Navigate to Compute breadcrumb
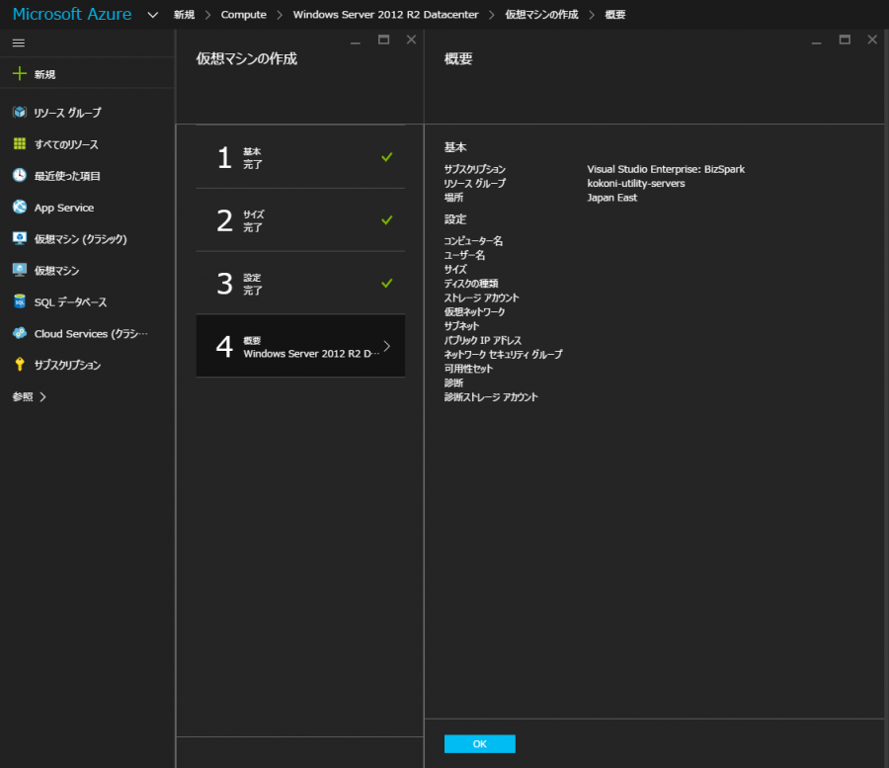 244,15
